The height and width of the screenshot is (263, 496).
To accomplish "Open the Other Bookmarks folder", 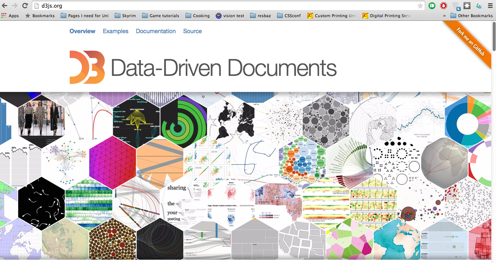I will click(x=472, y=16).
